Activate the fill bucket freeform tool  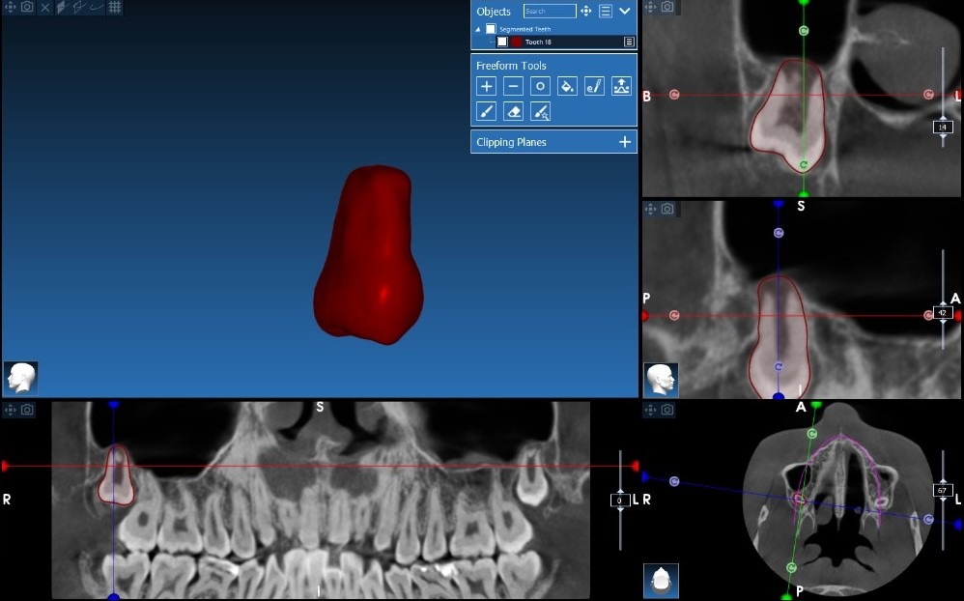click(x=567, y=87)
